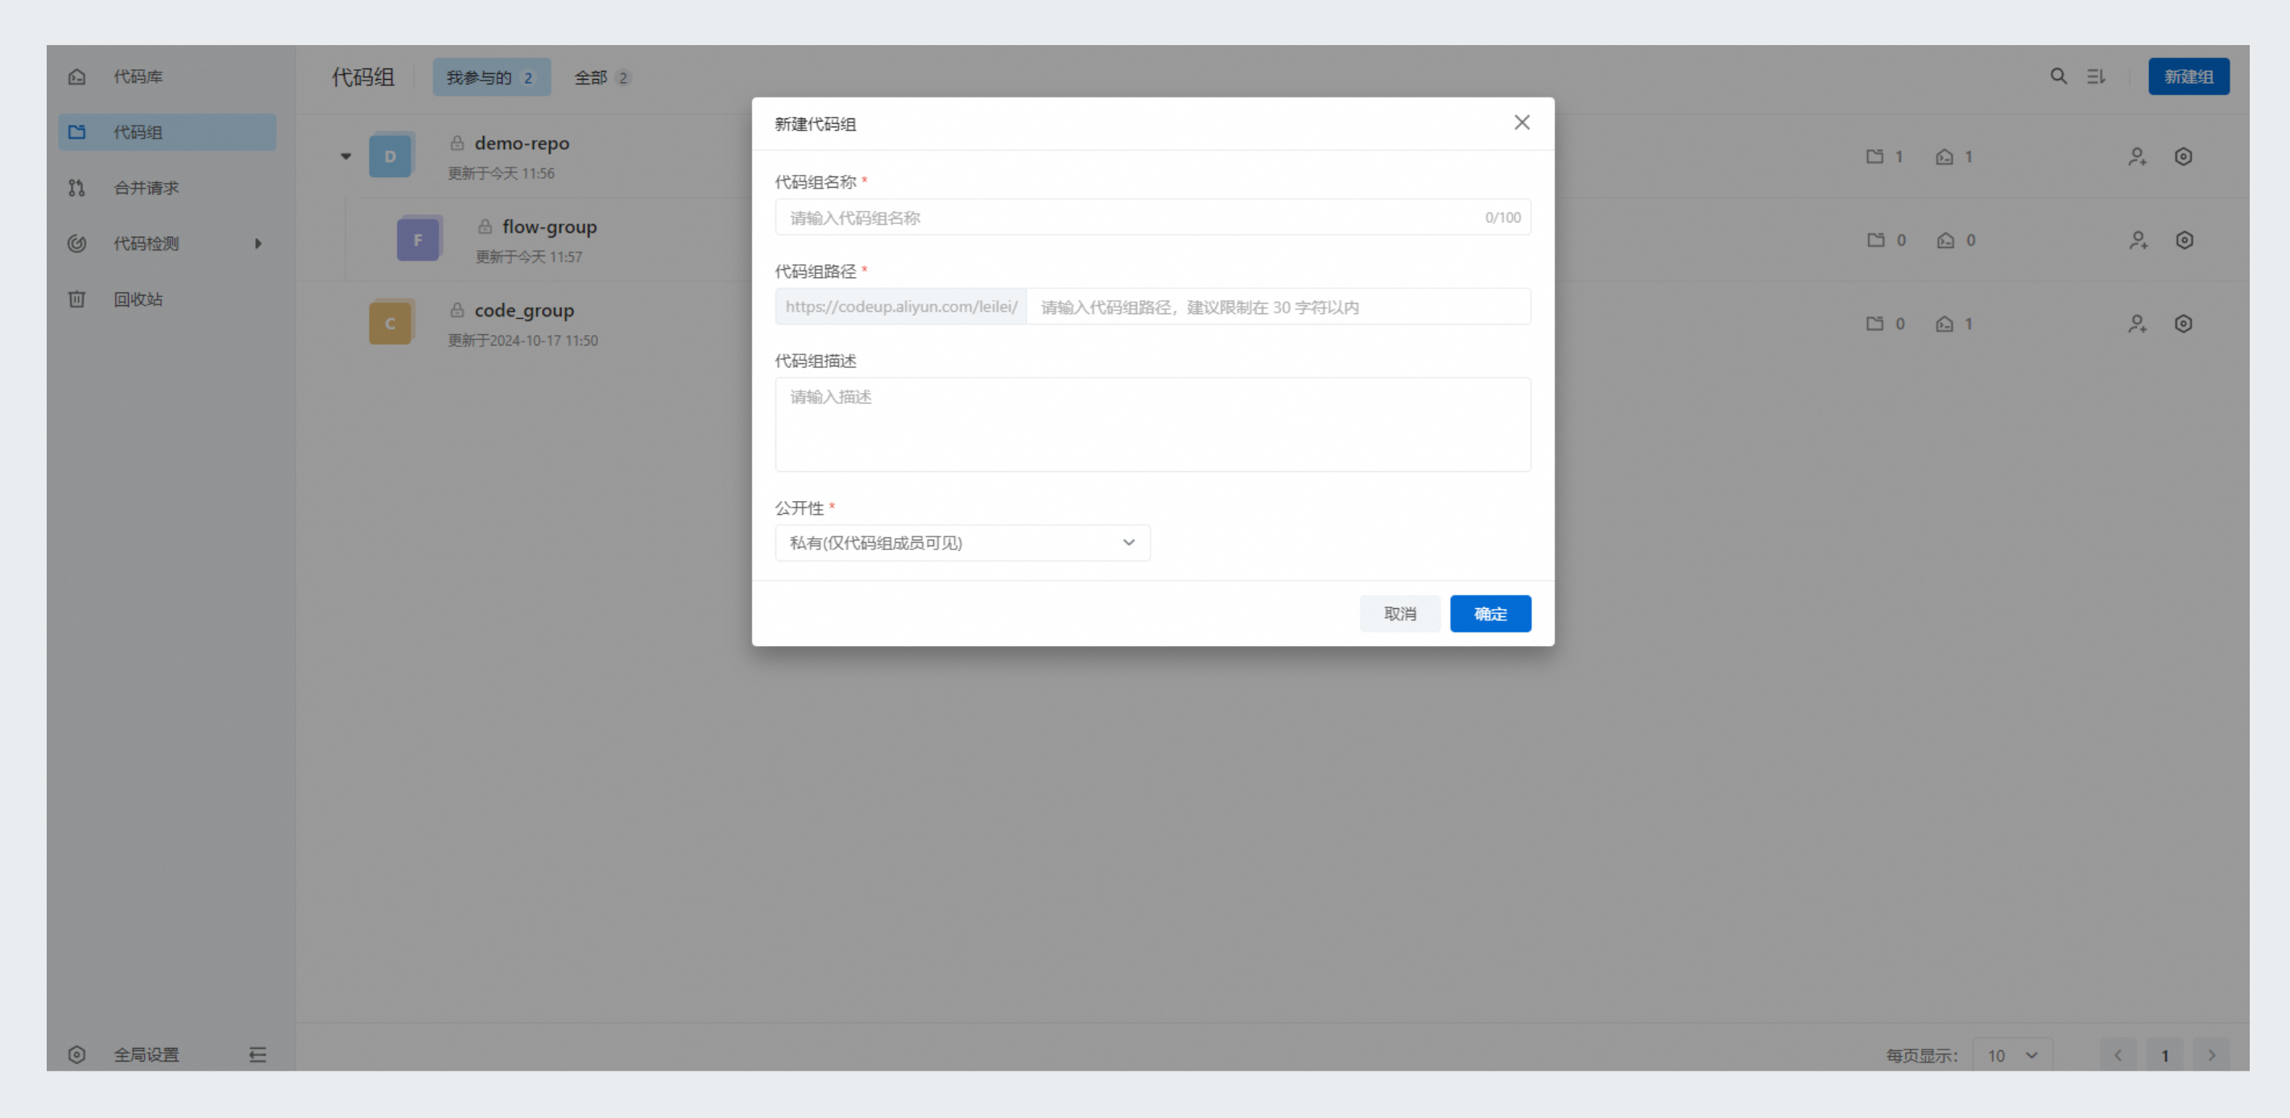The image size is (2290, 1118).
Task: Click the 全局设置 gear icon
Action: (x=76, y=1054)
